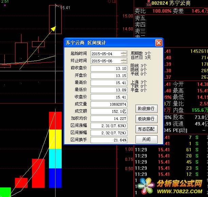Screen dimensions: 208x197
Task: Close the 区间统计 dialog with the X
Action: pos(159,43)
